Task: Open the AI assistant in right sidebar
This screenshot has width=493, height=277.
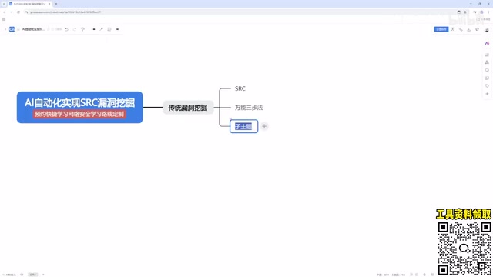Action: (487, 43)
